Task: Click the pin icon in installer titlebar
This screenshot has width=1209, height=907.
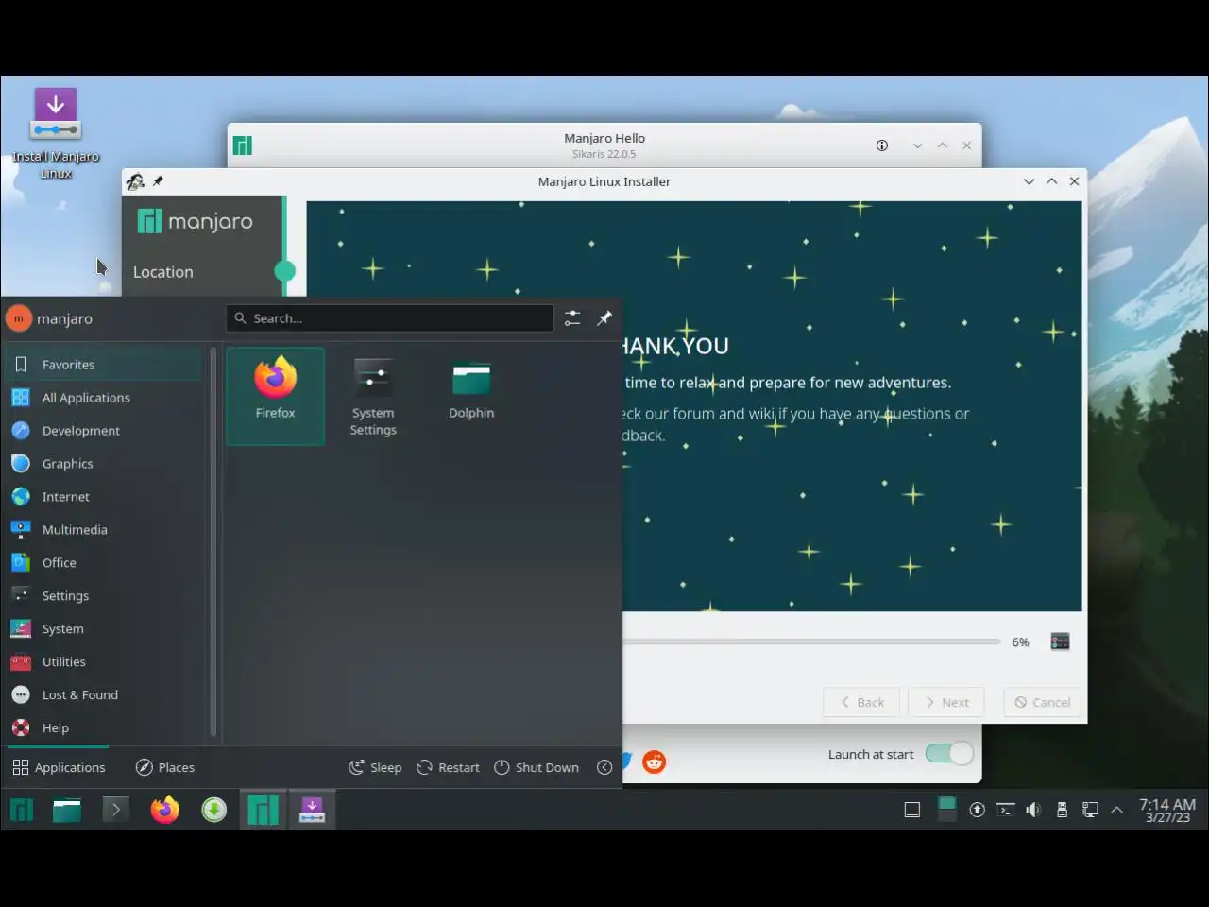Action: pyautogui.click(x=158, y=181)
